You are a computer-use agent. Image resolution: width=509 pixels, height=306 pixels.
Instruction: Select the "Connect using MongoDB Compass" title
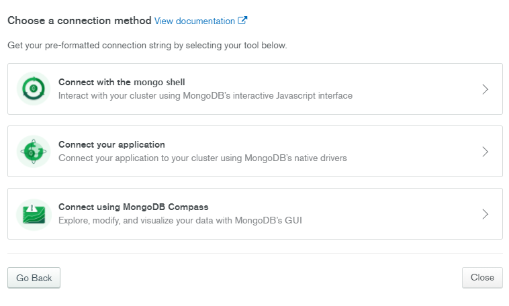pos(134,207)
